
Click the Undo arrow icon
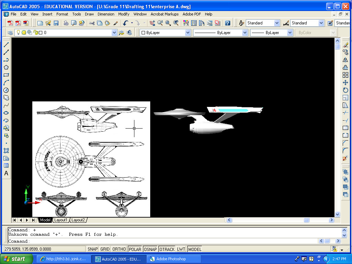[x=126, y=23]
